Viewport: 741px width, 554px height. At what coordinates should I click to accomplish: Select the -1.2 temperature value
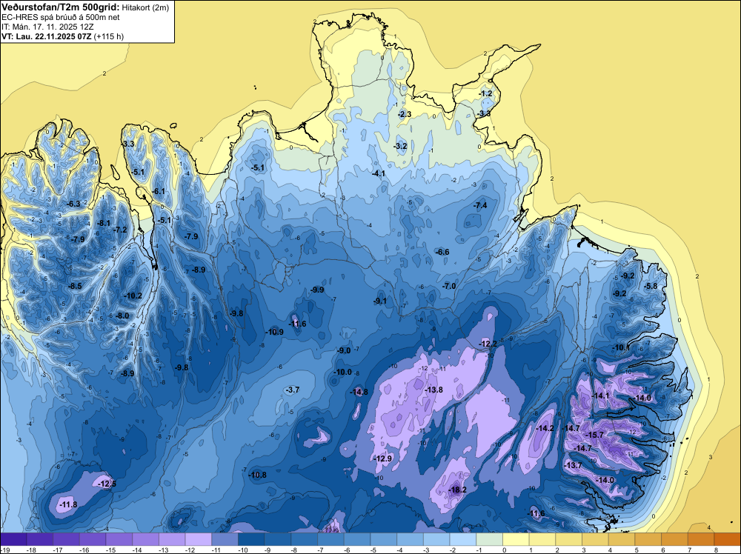tap(486, 93)
